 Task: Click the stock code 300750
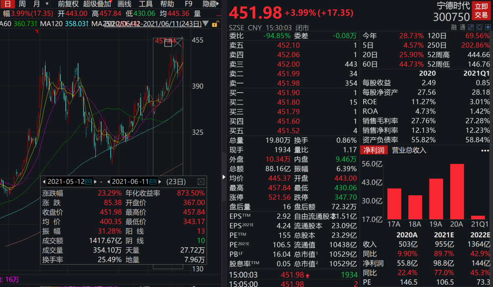tap(451, 17)
